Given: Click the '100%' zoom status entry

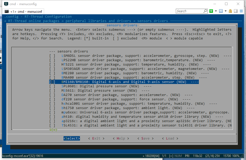Looking at the screenshot, I should [236, 156].
